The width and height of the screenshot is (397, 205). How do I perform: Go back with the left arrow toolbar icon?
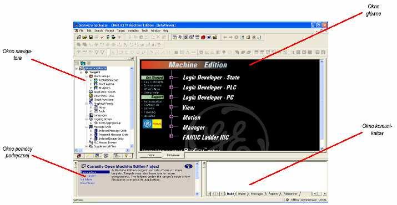pyautogui.click(x=225, y=38)
